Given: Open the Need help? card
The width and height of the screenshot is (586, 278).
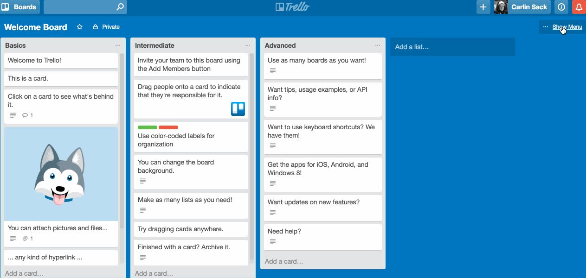Looking at the screenshot, I should pos(323,237).
